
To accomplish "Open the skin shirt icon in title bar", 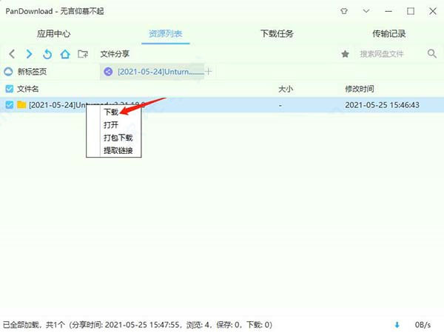I will pyautogui.click(x=344, y=11).
